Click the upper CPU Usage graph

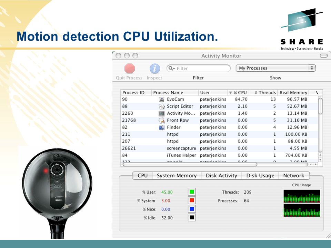coord(302,196)
